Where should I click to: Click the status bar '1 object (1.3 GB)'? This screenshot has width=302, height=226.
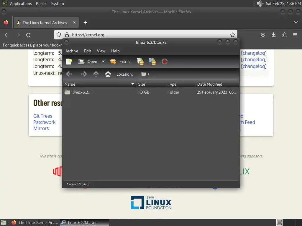pyautogui.click(x=78, y=184)
